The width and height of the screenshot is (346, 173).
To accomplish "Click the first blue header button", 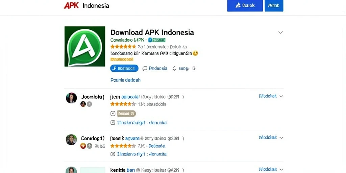I will click(245, 5).
